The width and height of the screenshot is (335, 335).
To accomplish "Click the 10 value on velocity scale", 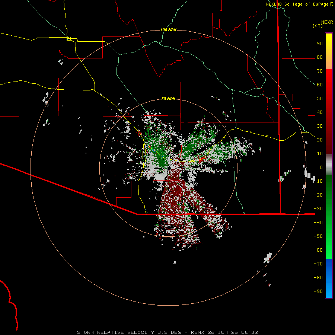I will point(320,154).
